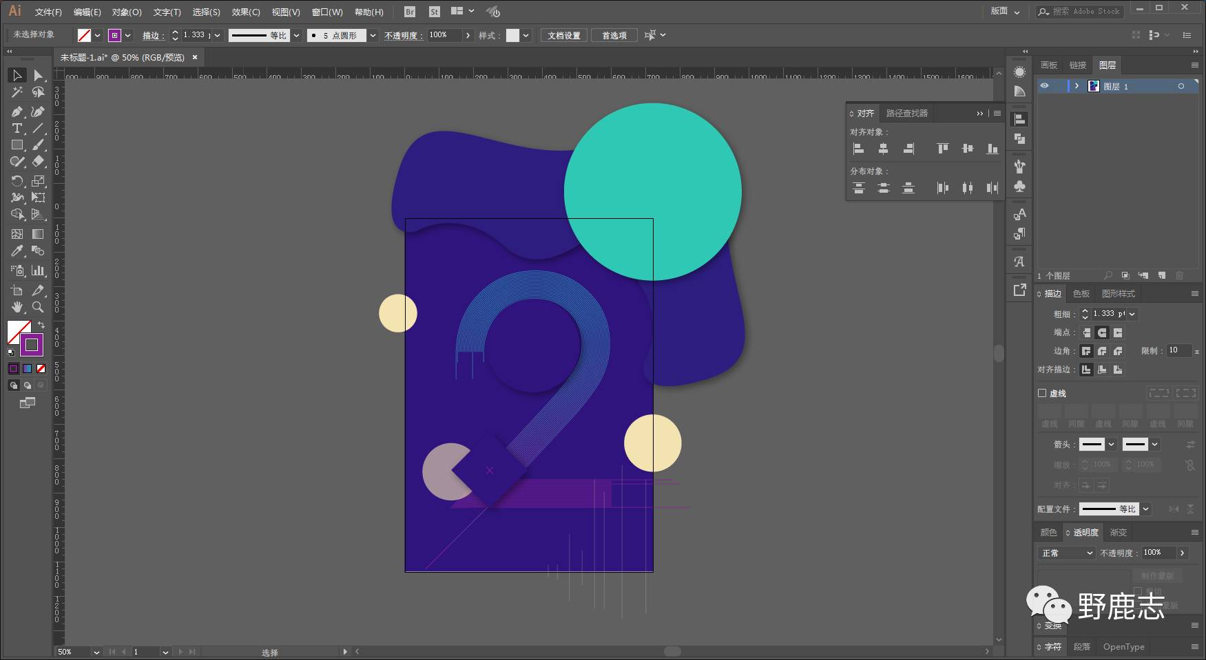This screenshot has width=1206, height=660.
Task: Expand the 图层 1 layer tree
Action: tap(1077, 86)
